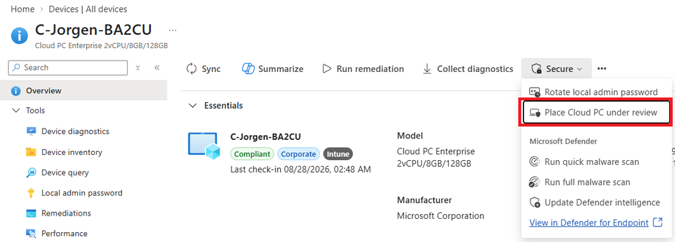Open Device query in sidebar
The image size is (675, 242).
click(65, 173)
